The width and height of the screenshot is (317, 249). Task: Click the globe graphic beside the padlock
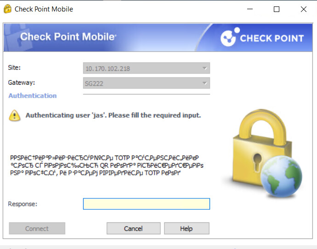[281, 176]
